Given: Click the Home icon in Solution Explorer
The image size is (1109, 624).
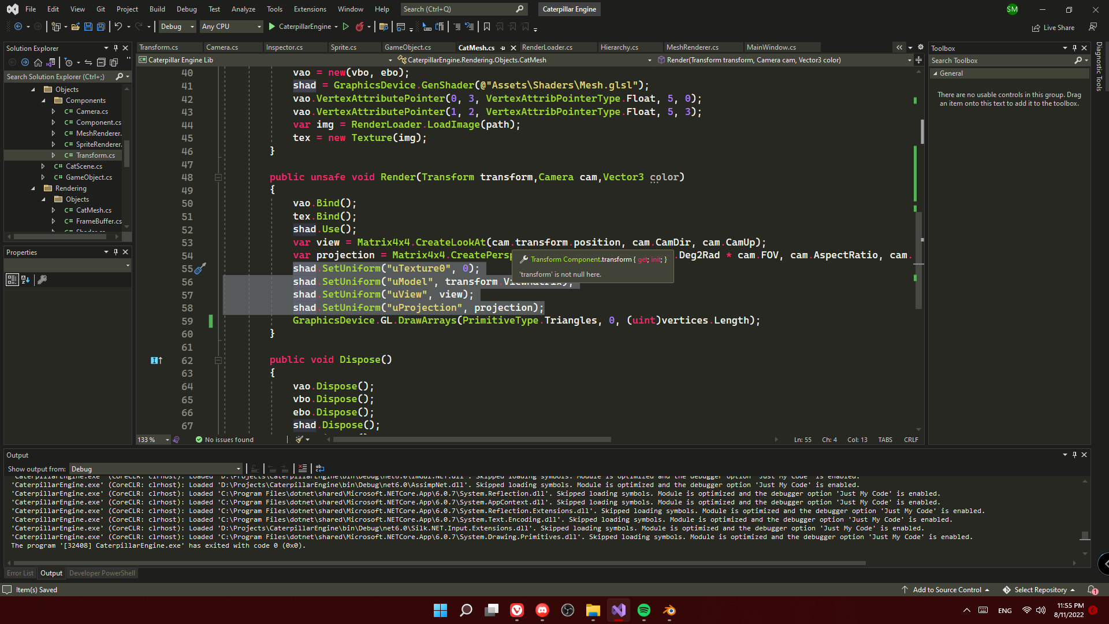Looking at the screenshot, I should tap(38, 62).
